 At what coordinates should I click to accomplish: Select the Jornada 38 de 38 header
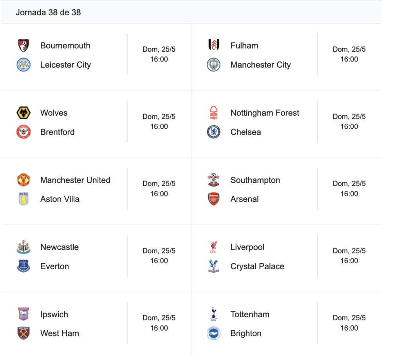tap(48, 12)
